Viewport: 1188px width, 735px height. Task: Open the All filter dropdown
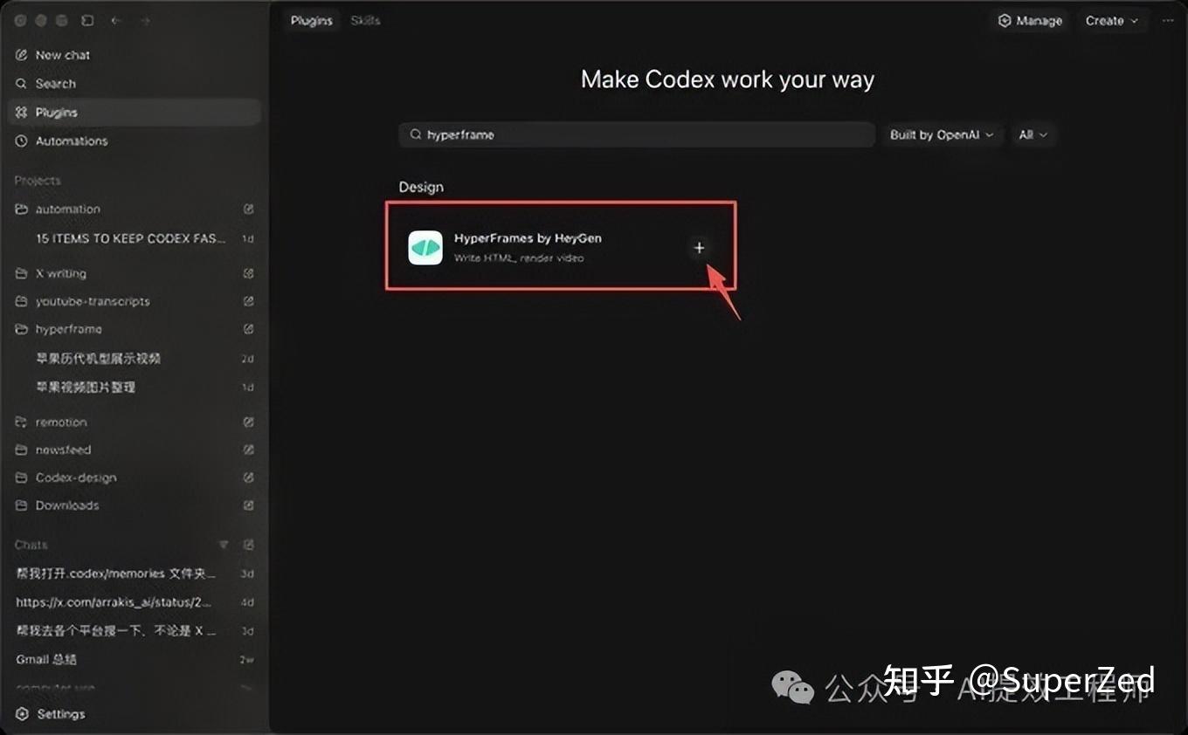pyautogui.click(x=1033, y=134)
